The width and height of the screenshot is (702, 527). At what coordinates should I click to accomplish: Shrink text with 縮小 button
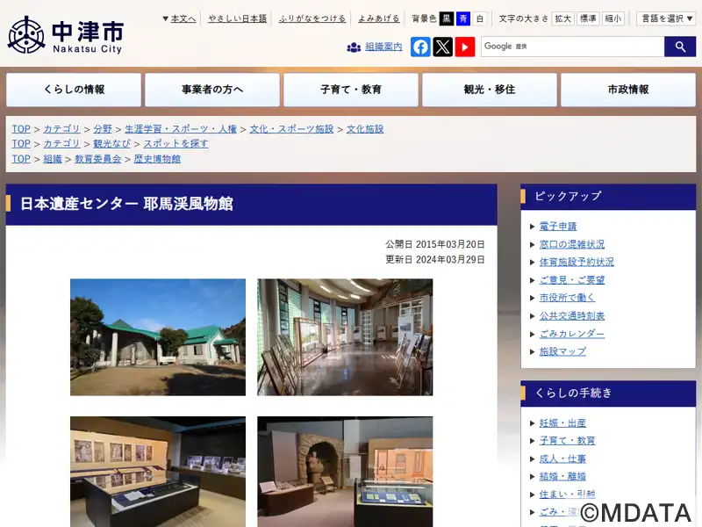[612, 18]
